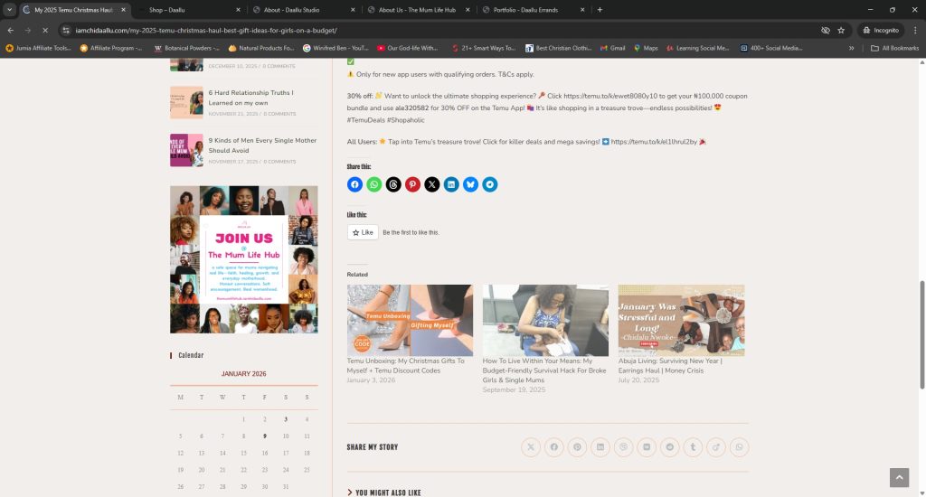Open the All Bookmarks folder
This screenshot has width=926, height=497.
coord(895,48)
